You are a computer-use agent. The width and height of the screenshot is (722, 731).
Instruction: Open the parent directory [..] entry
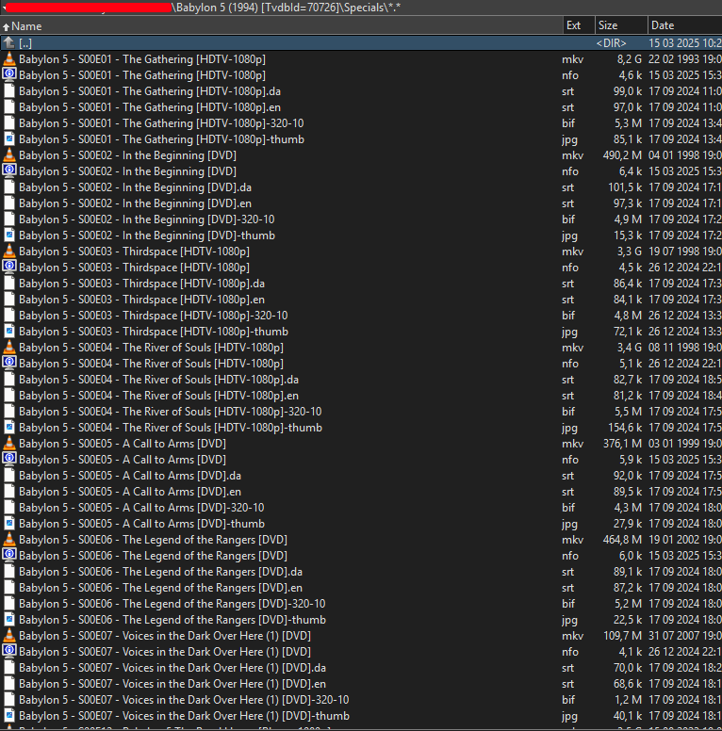361,43
